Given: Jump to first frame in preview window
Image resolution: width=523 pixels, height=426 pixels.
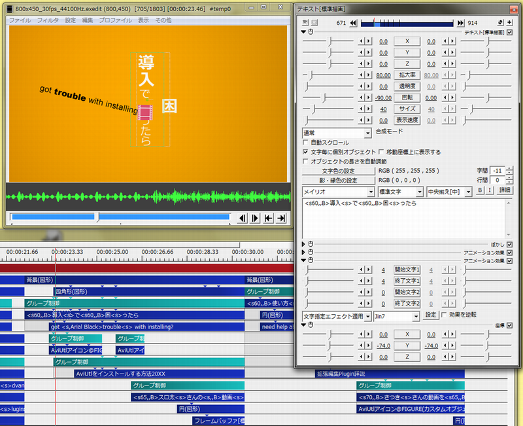Looking at the screenshot, I should pyautogui.click(x=268, y=219).
